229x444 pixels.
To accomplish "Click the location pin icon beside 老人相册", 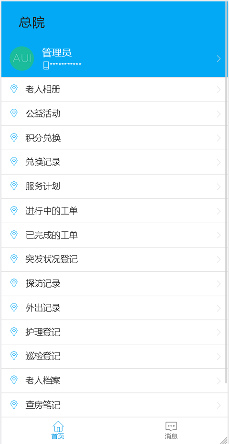I will (x=14, y=89).
